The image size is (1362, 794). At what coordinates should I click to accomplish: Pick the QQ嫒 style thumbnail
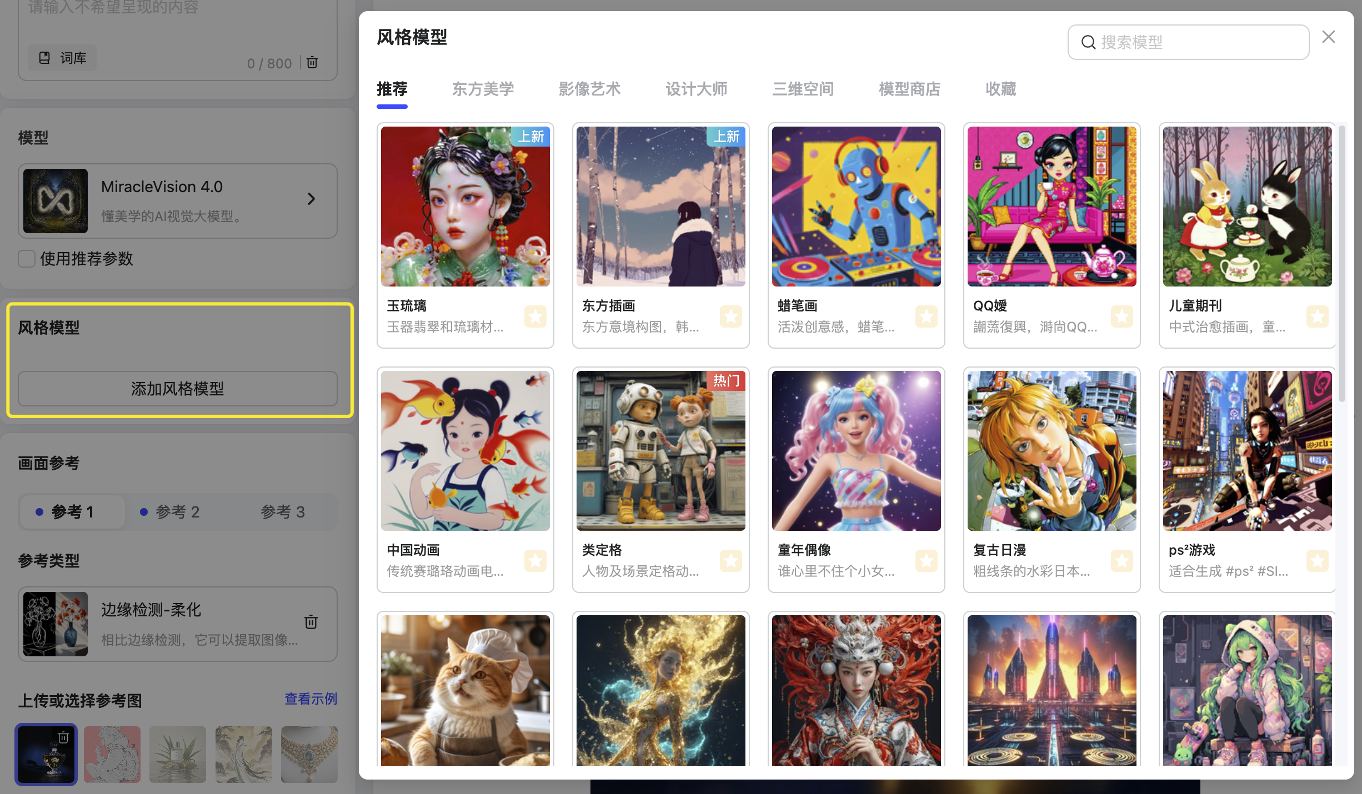[1052, 207]
